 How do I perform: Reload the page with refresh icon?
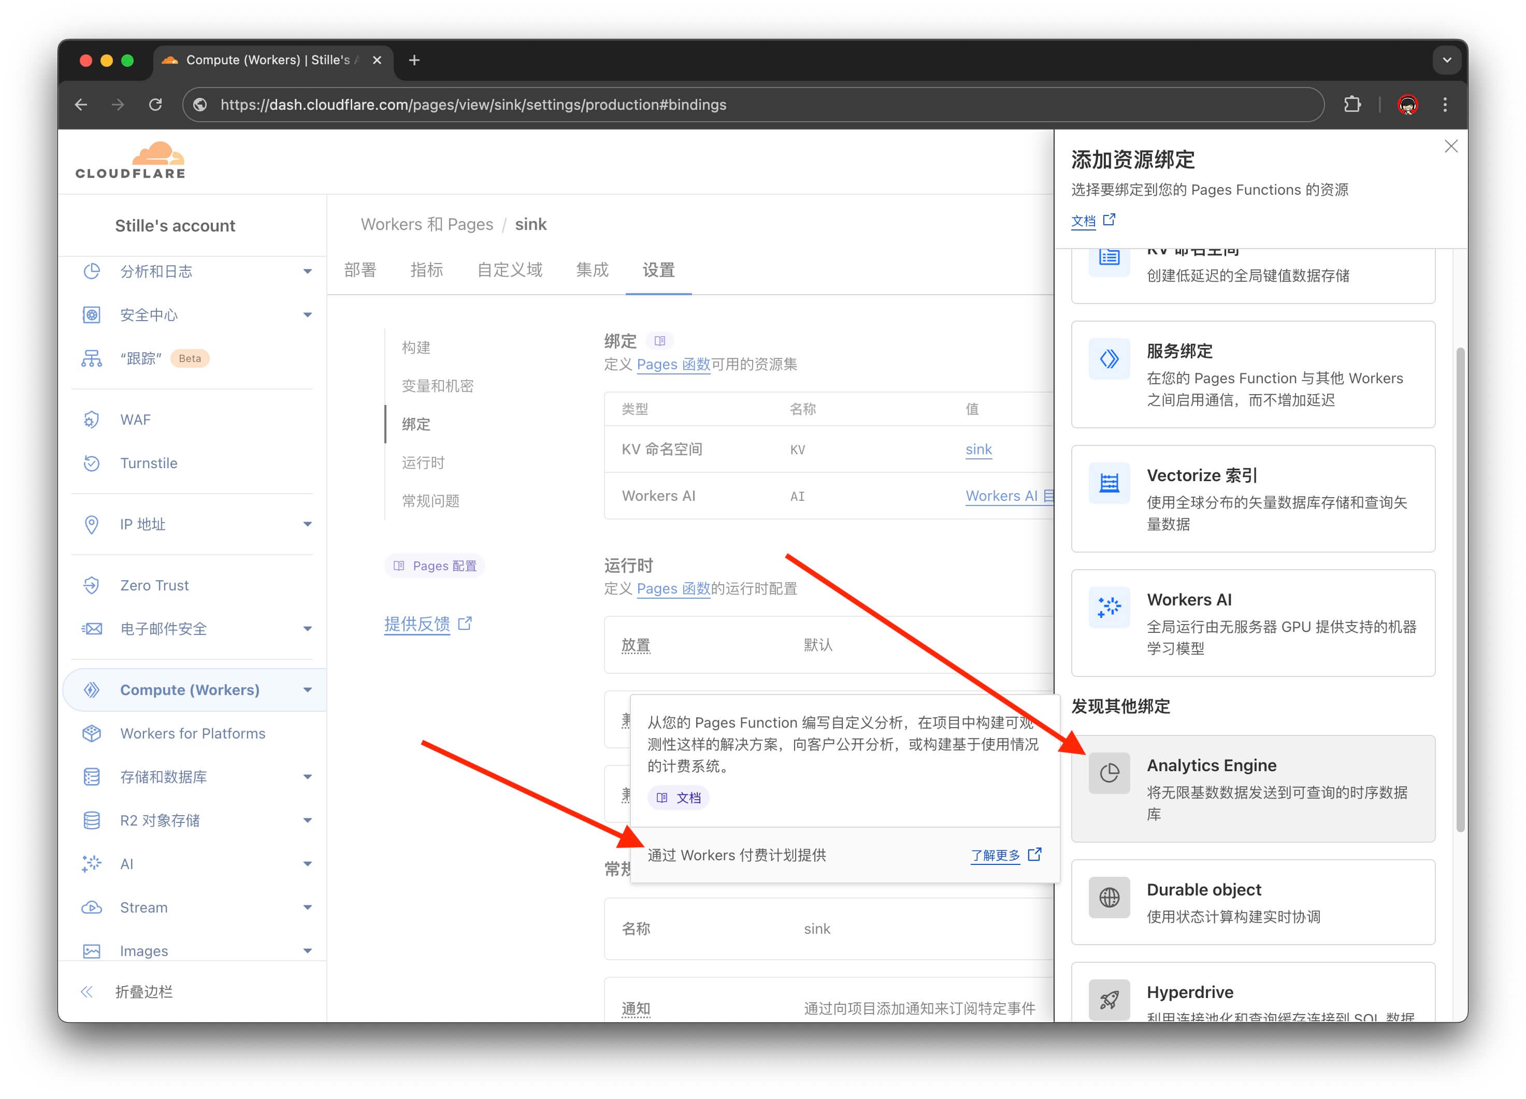155,104
